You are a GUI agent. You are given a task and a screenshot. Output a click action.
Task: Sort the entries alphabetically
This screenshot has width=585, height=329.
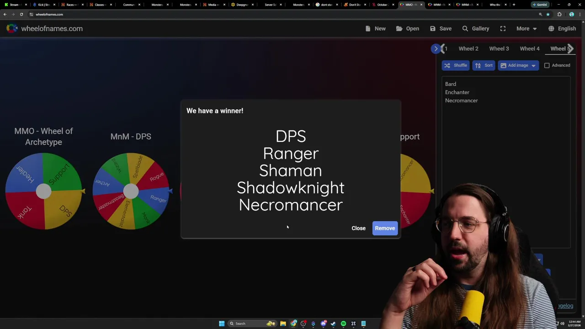pyautogui.click(x=484, y=65)
